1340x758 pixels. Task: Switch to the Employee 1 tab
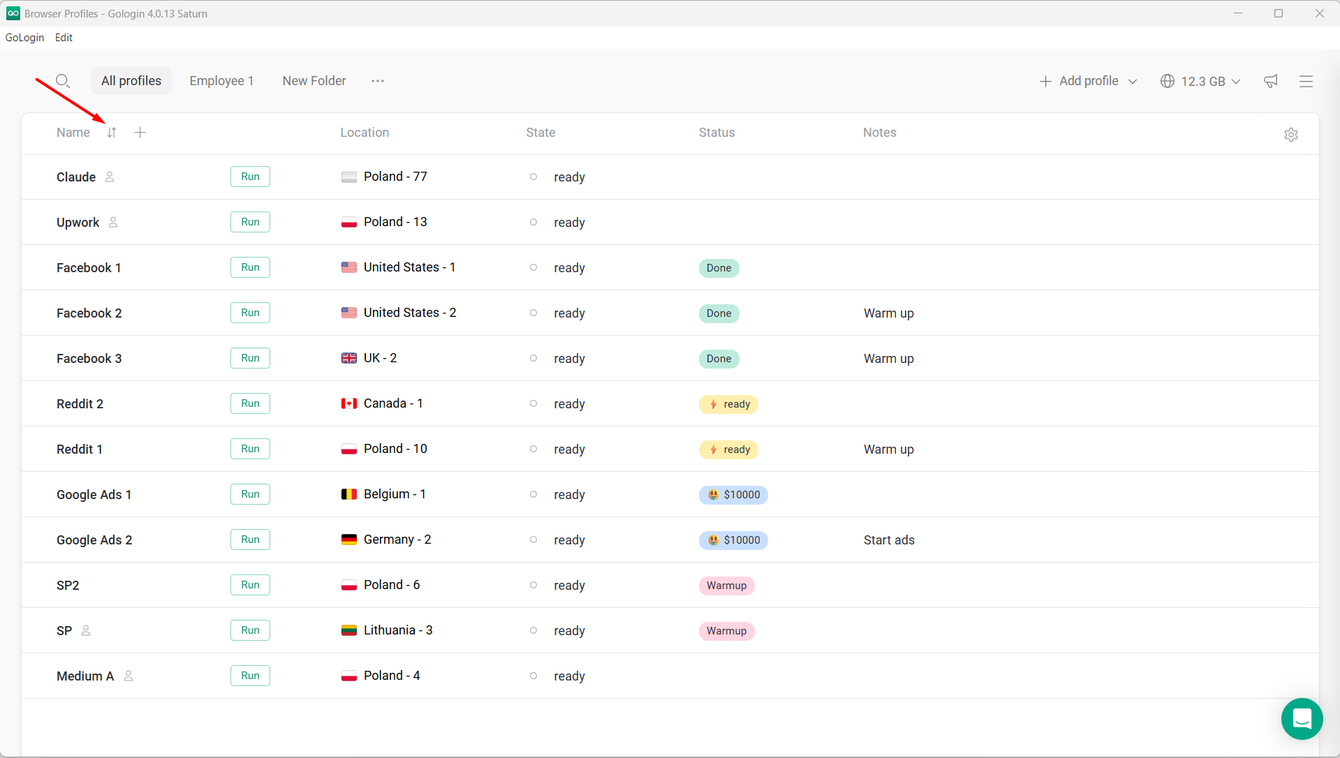221,81
